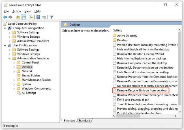Open the Help menu

click(37, 11)
